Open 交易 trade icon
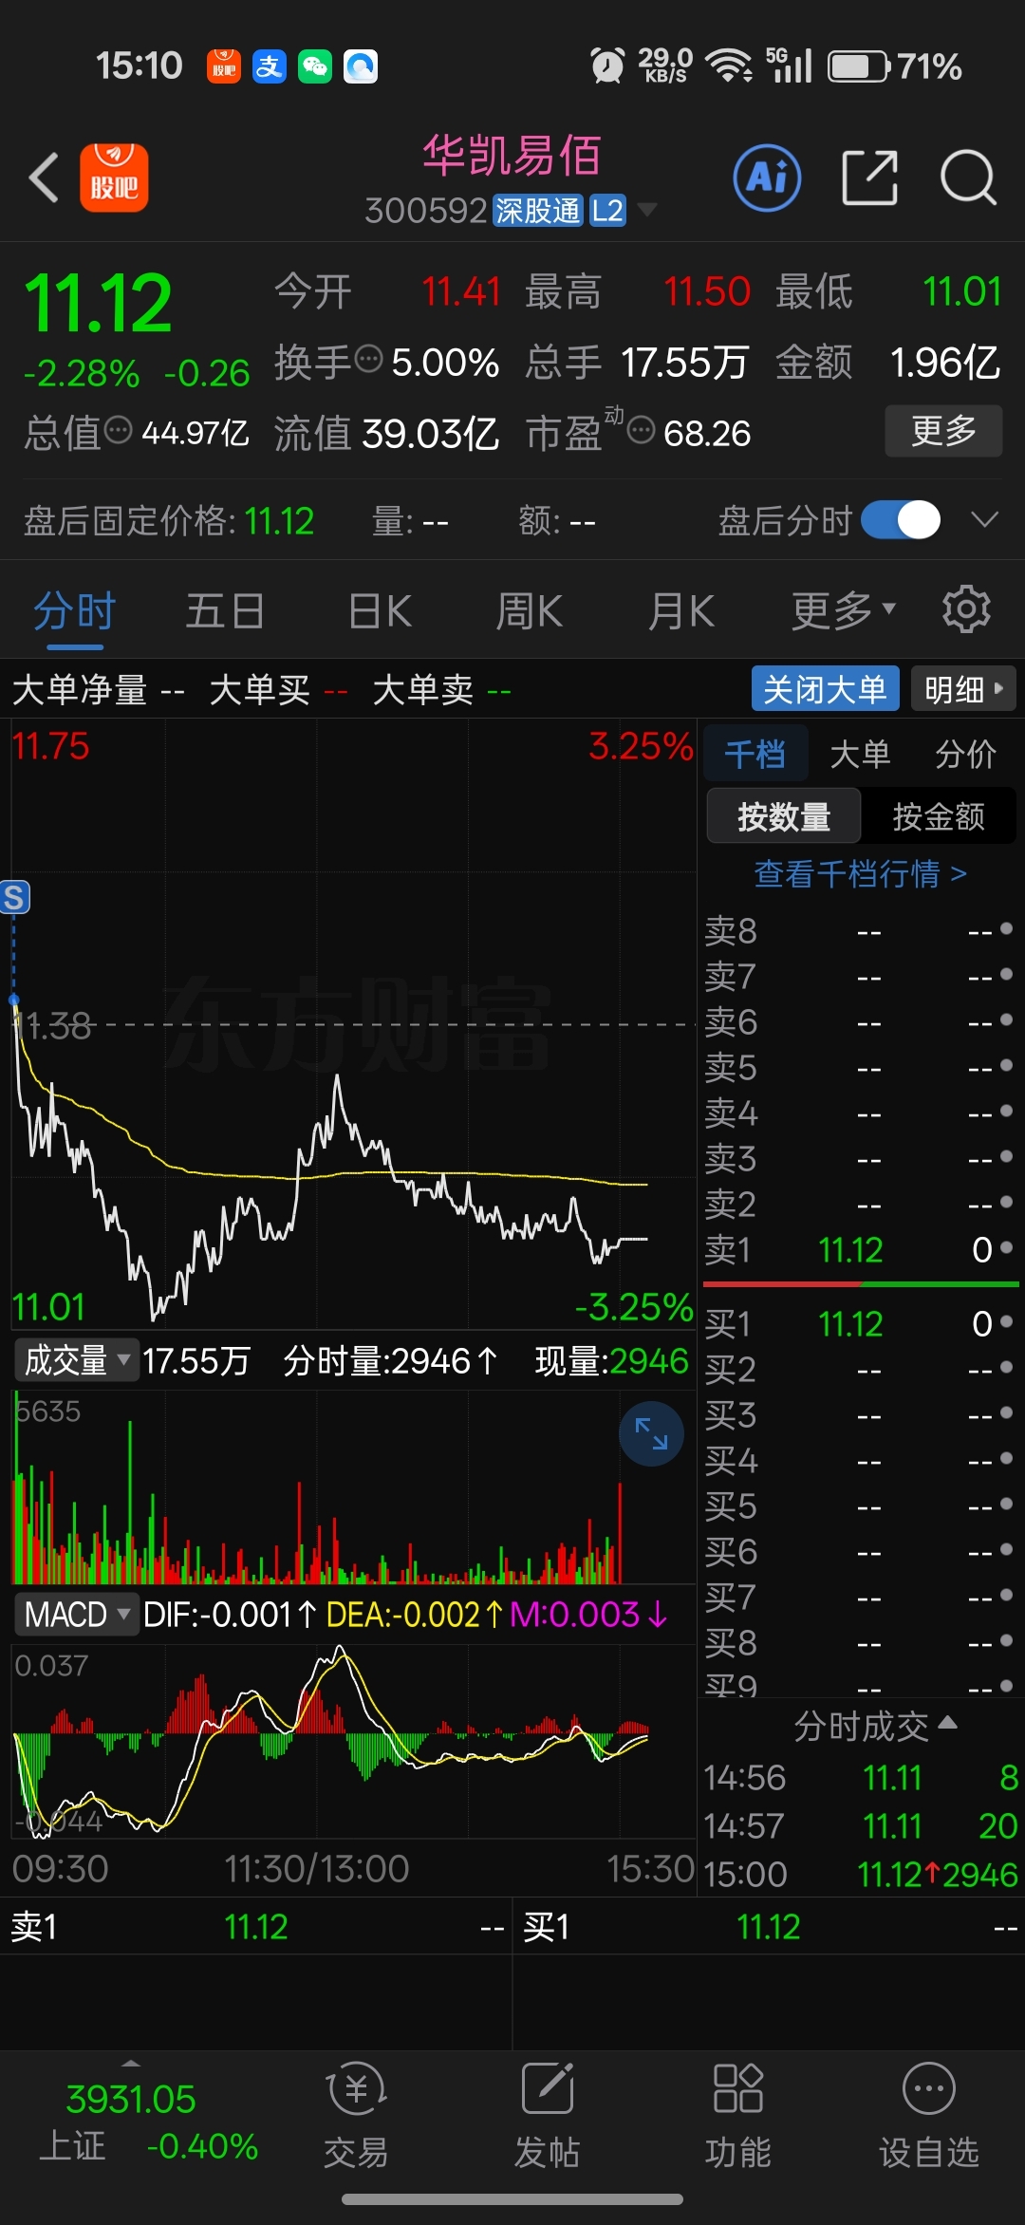1025x2225 pixels. (356, 2117)
